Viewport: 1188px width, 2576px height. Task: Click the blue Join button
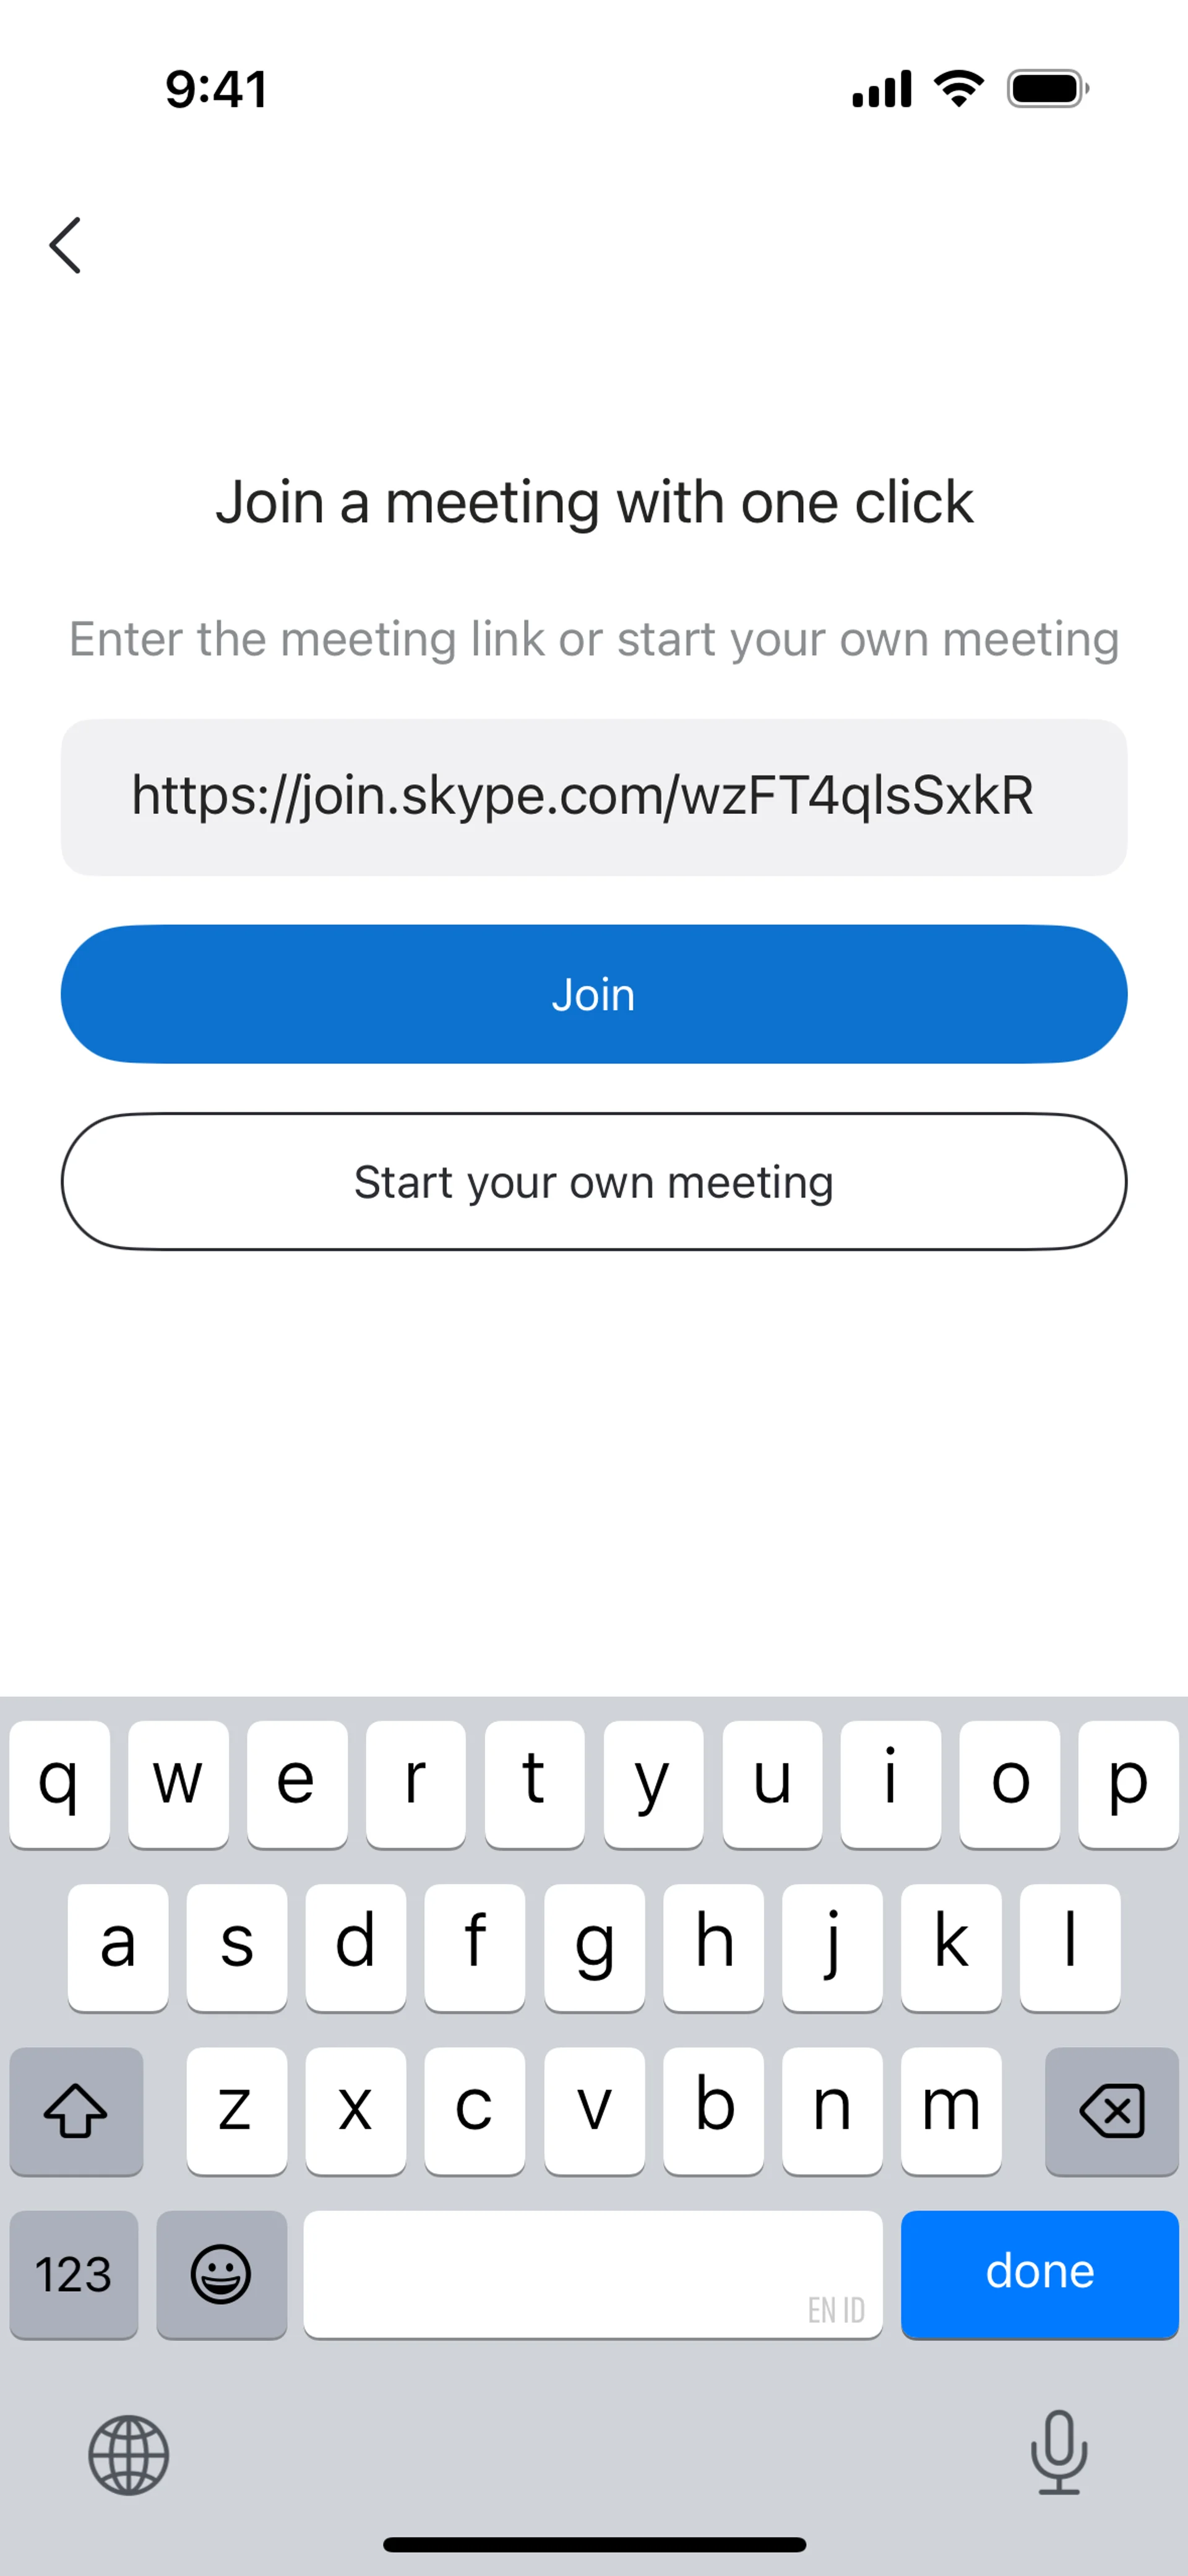tap(594, 994)
